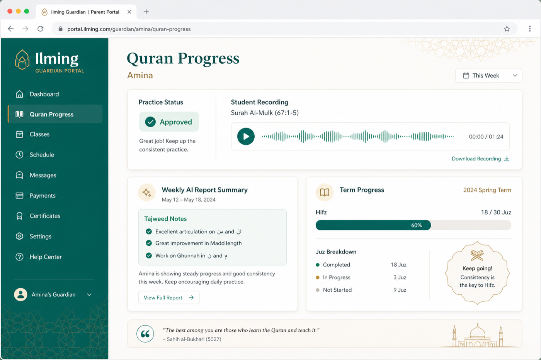This screenshot has height=360, width=541.
Task: Click the download icon beside Download Recording
Action: 507,159
